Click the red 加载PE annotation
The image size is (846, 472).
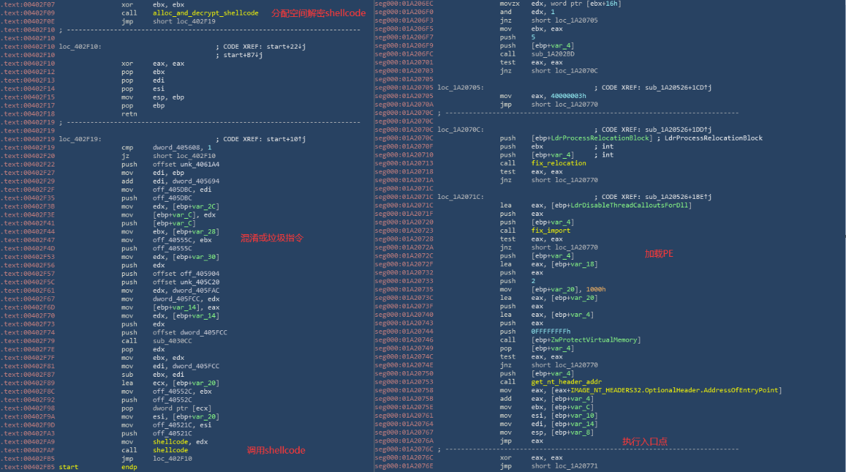tap(659, 253)
